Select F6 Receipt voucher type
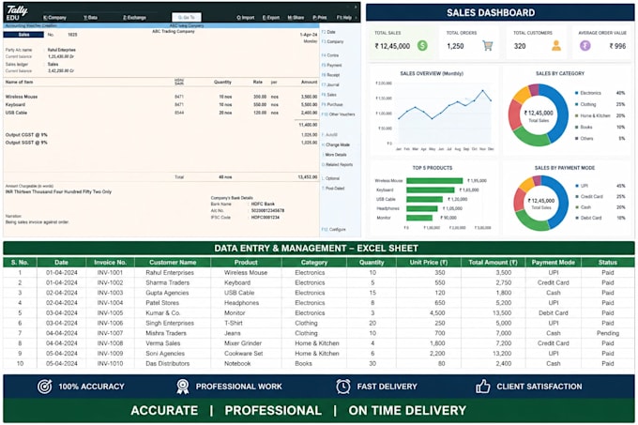Image resolution: width=638 pixels, height=425 pixels. click(x=331, y=75)
